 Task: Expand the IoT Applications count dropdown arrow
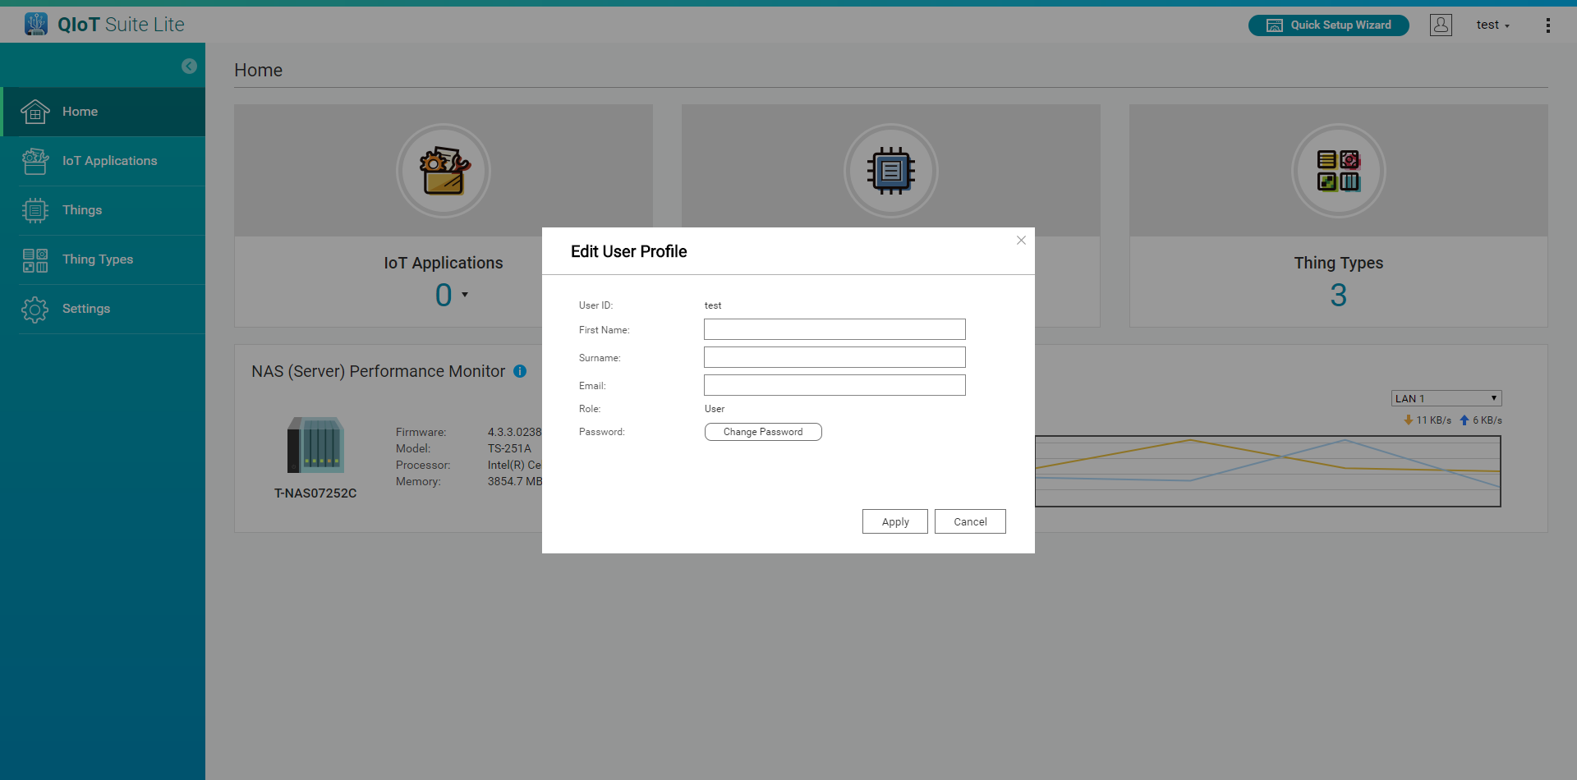tap(465, 295)
